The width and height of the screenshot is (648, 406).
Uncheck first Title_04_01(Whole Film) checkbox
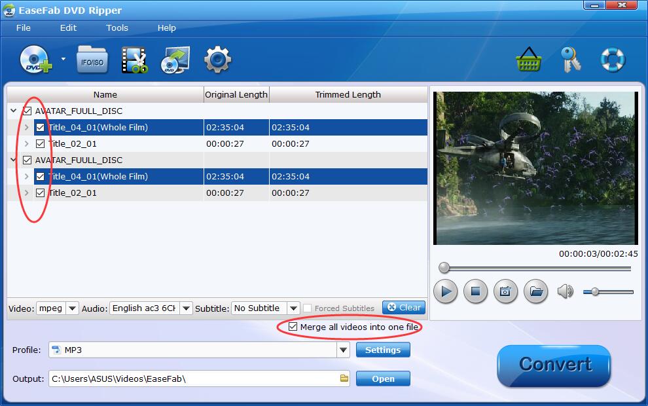tap(40, 127)
